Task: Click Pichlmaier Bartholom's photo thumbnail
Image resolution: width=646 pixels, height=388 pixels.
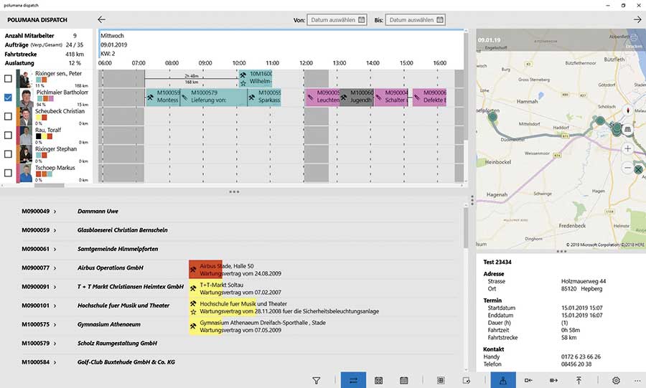Action: [26, 98]
